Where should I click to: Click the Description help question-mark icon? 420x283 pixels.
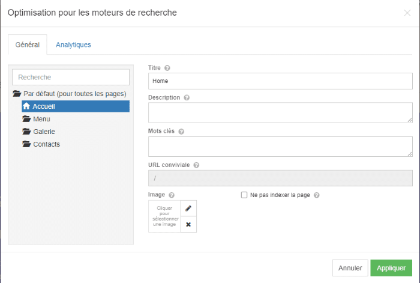tap(187, 98)
